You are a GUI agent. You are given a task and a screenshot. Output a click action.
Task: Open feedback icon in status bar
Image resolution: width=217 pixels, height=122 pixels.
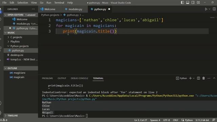[214, 120]
